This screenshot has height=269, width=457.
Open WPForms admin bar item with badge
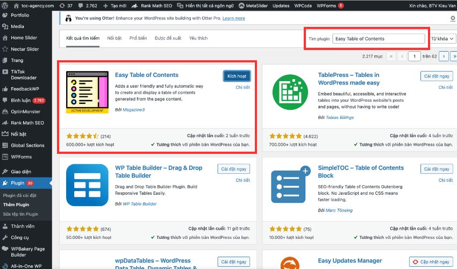(330, 5)
